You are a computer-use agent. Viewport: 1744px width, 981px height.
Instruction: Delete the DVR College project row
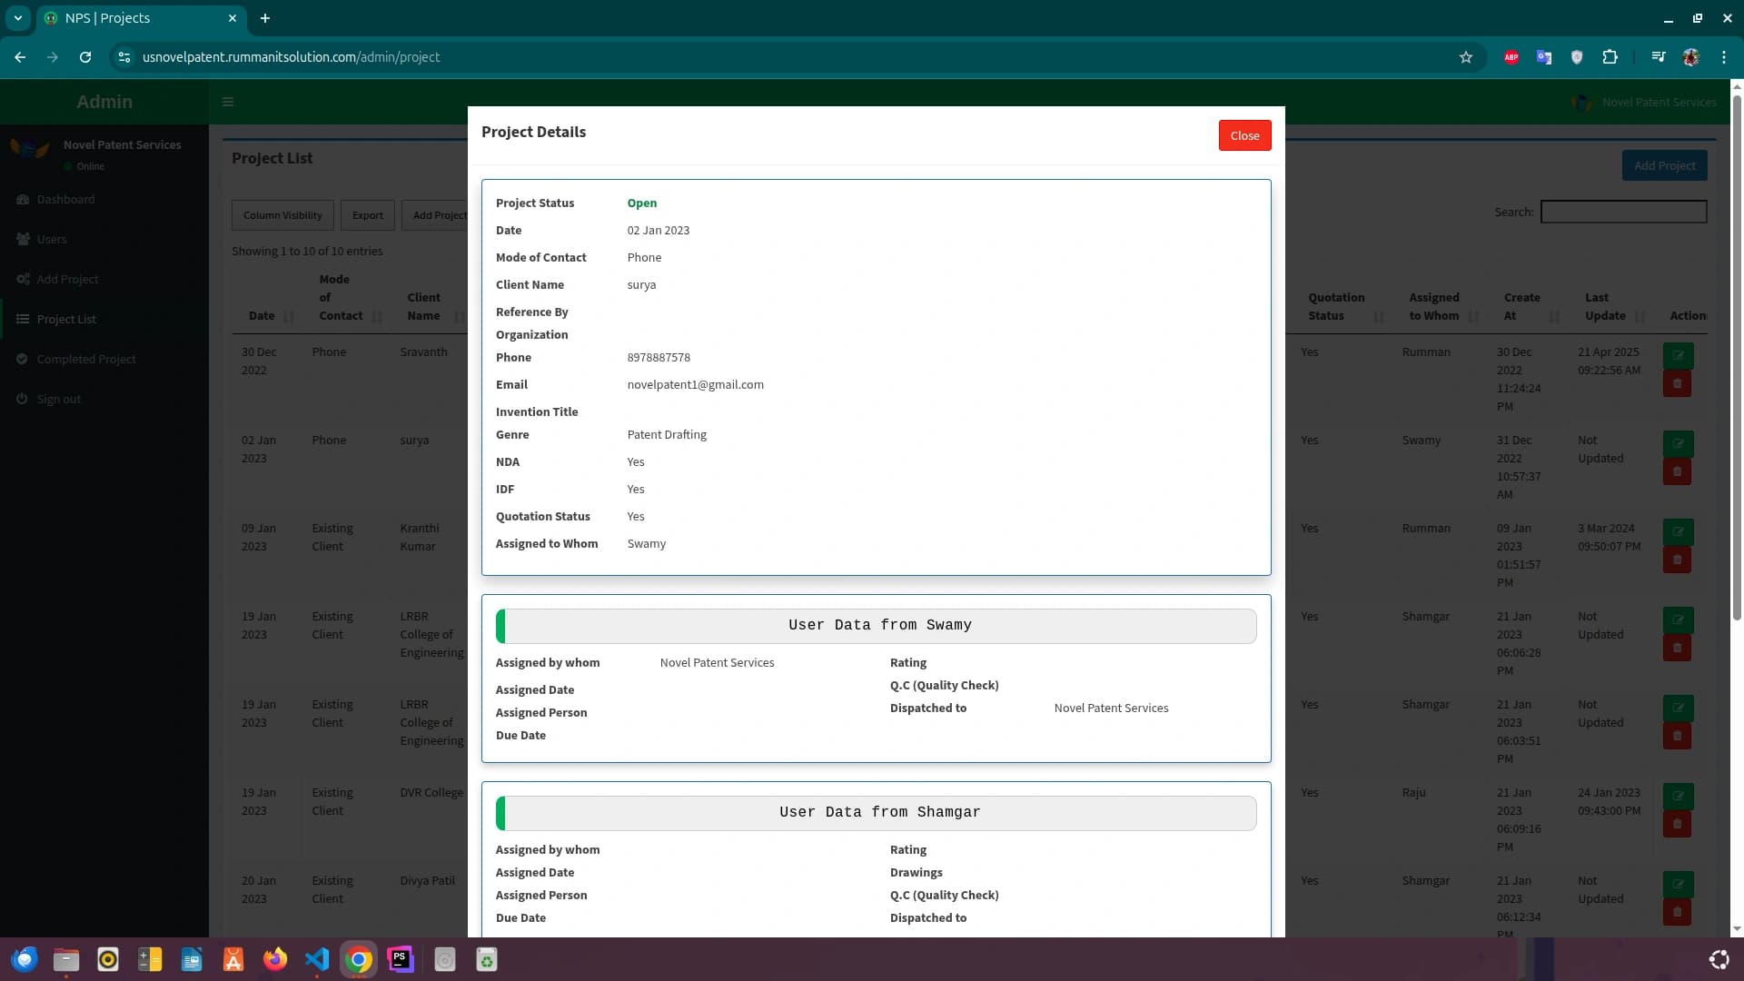1677,825
